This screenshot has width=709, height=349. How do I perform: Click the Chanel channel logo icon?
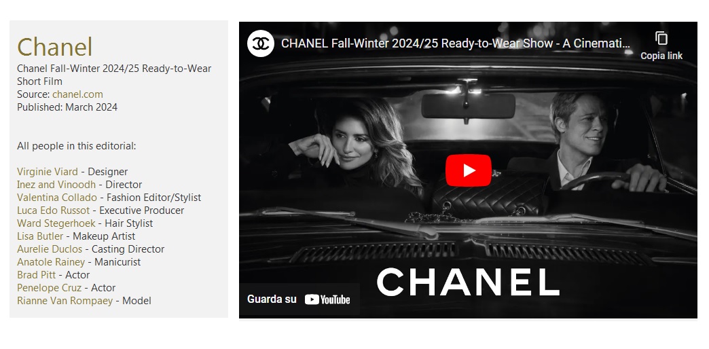click(x=261, y=43)
